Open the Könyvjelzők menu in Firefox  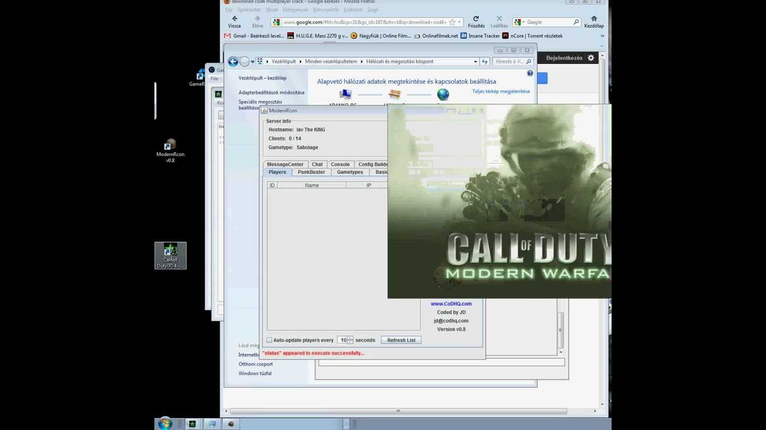pos(326,10)
